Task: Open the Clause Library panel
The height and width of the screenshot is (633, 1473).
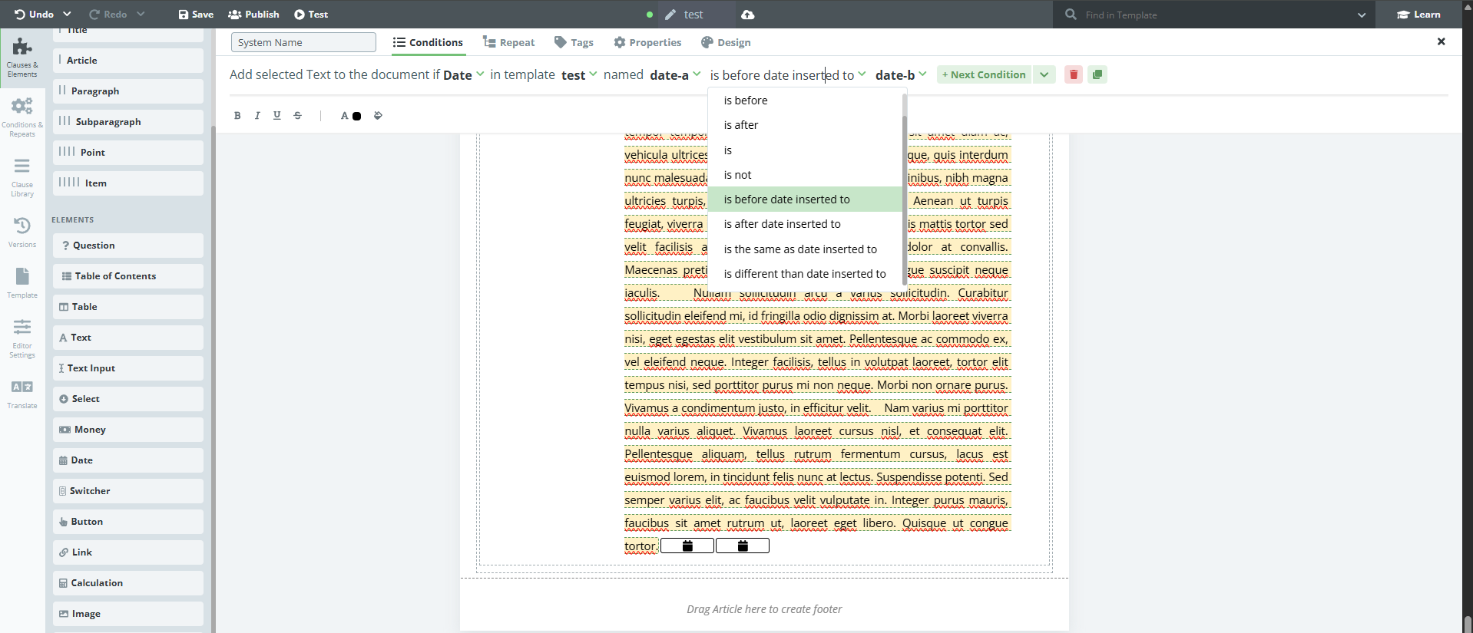Action: click(22, 176)
